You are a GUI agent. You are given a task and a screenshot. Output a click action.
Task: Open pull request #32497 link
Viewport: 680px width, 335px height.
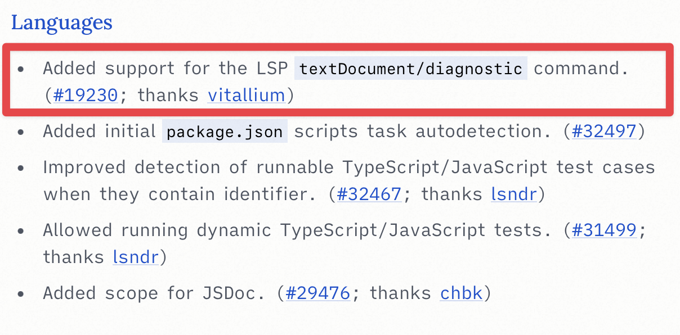[x=604, y=131]
